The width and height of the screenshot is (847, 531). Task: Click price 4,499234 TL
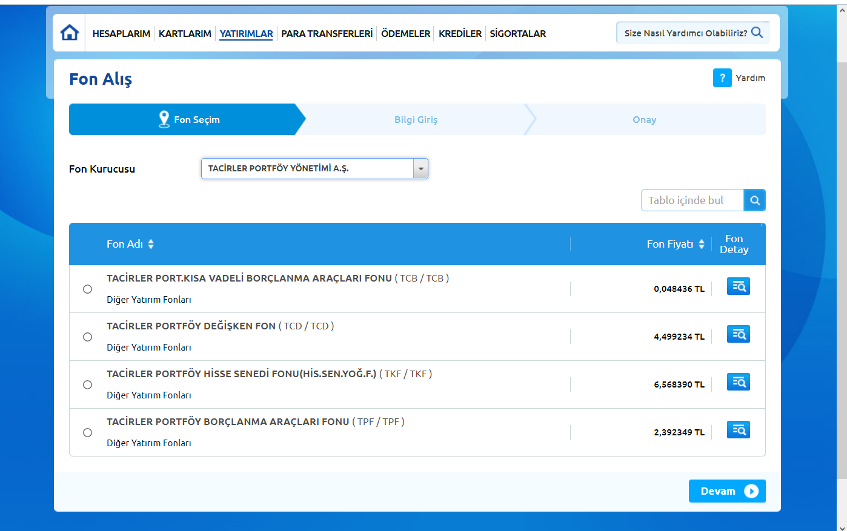(679, 337)
